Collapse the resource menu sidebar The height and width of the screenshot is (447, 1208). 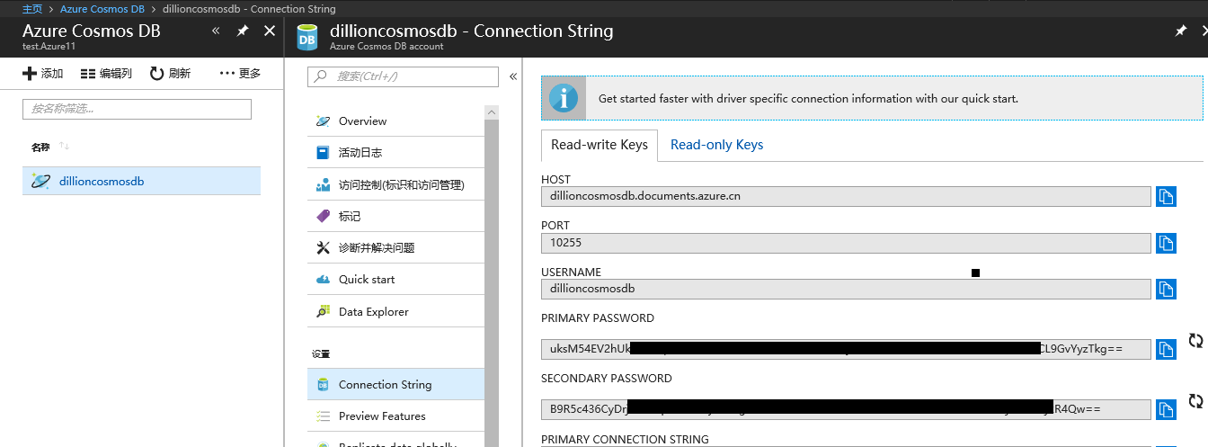point(513,76)
